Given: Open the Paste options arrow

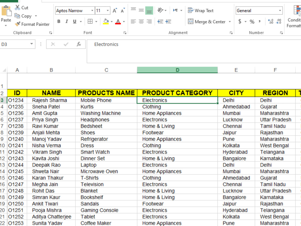Looking at the screenshot, I should (6, 25).
